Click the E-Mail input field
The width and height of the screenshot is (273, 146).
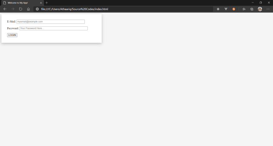(51, 22)
